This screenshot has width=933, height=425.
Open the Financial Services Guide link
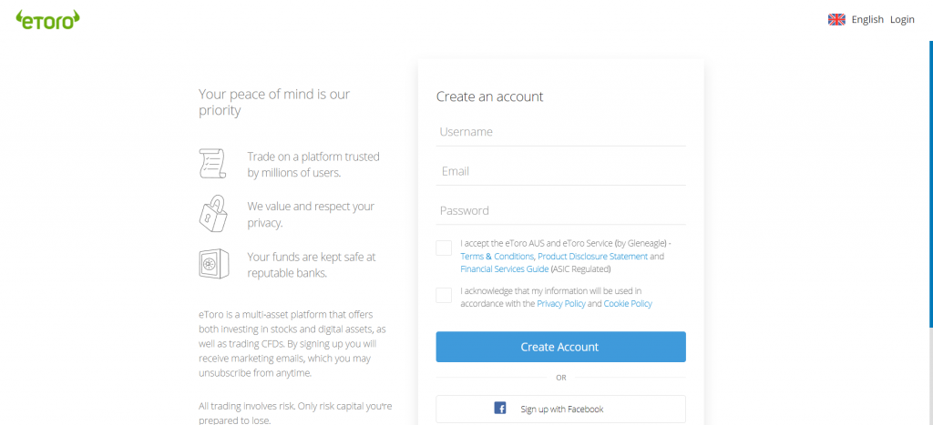tap(504, 269)
